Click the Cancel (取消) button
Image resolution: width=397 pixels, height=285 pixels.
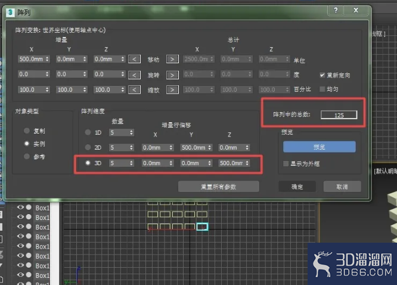[x=342, y=187]
